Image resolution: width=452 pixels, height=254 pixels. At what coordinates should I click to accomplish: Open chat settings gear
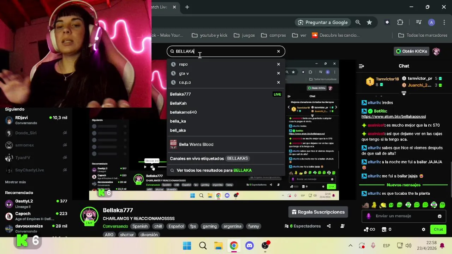click(423, 229)
